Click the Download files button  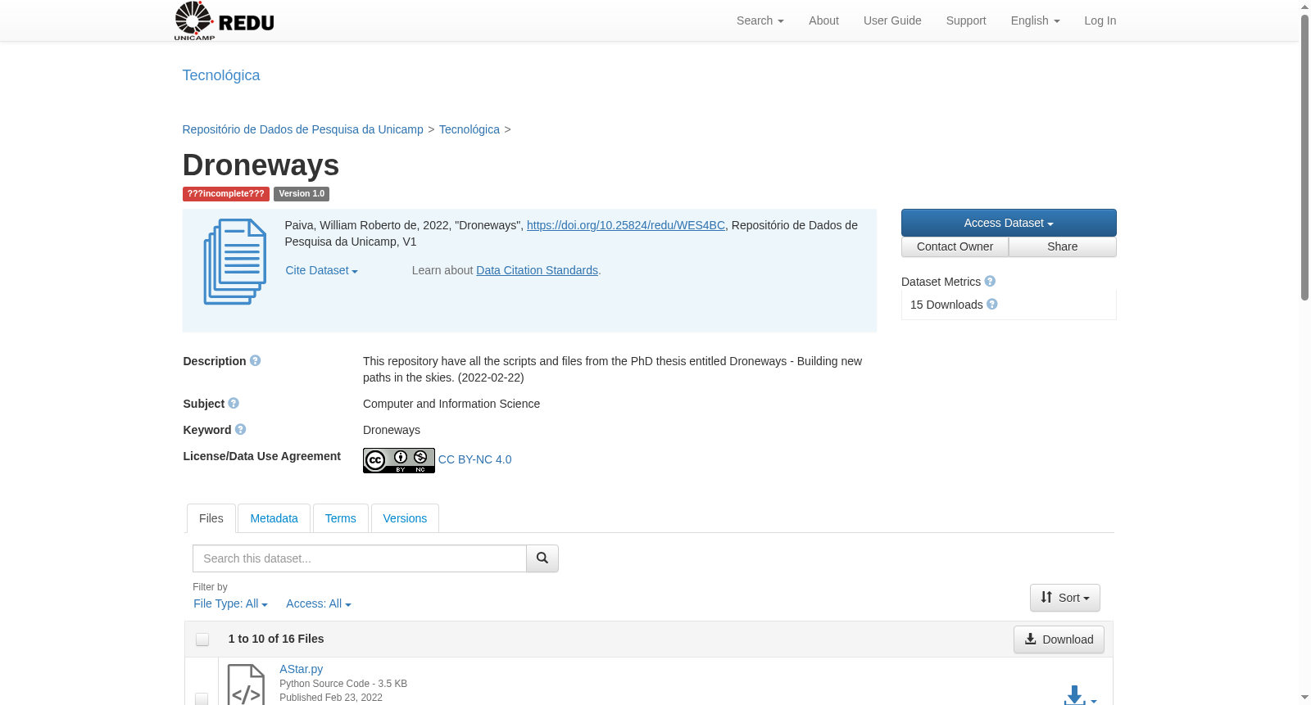[x=1059, y=639]
